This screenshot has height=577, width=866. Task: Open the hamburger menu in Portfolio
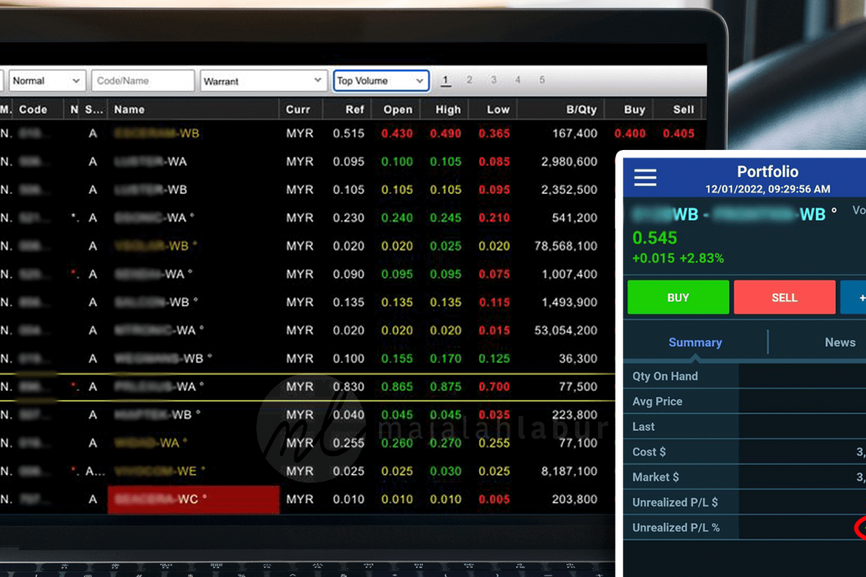(645, 177)
